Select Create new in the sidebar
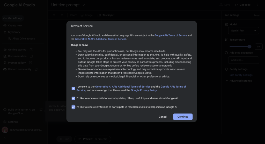 [15, 26]
